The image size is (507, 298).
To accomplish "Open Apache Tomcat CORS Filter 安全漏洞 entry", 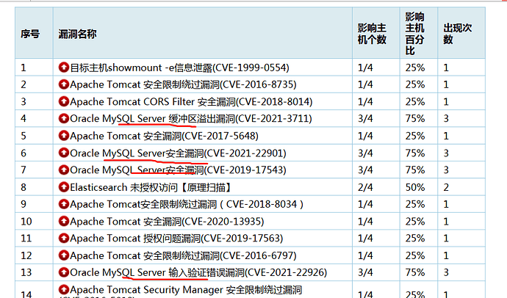I will [191, 102].
